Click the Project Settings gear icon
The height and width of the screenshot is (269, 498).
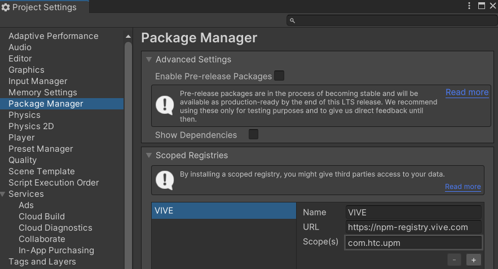click(x=6, y=7)
